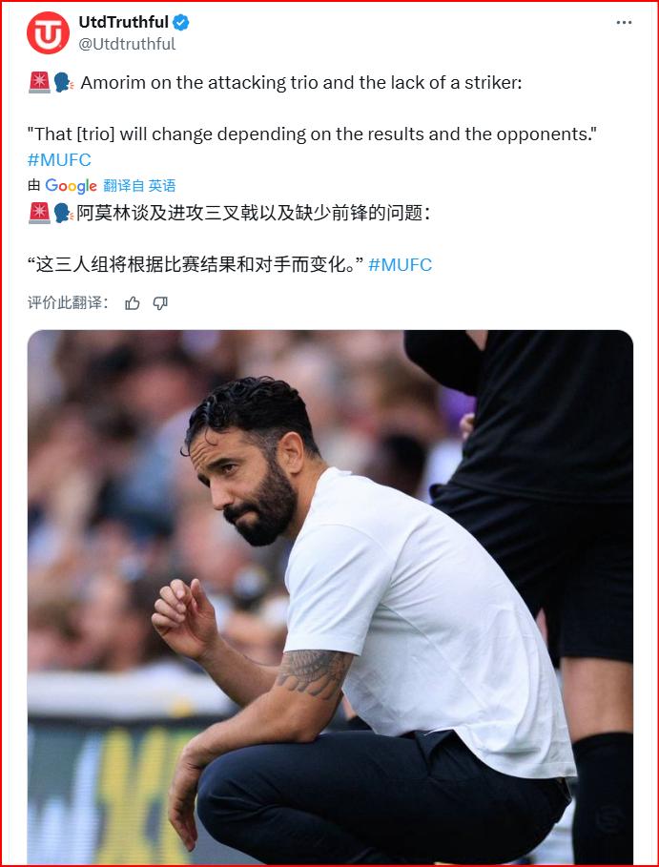
Task: Open the three-dot more options menu
Action: [624, 23]
